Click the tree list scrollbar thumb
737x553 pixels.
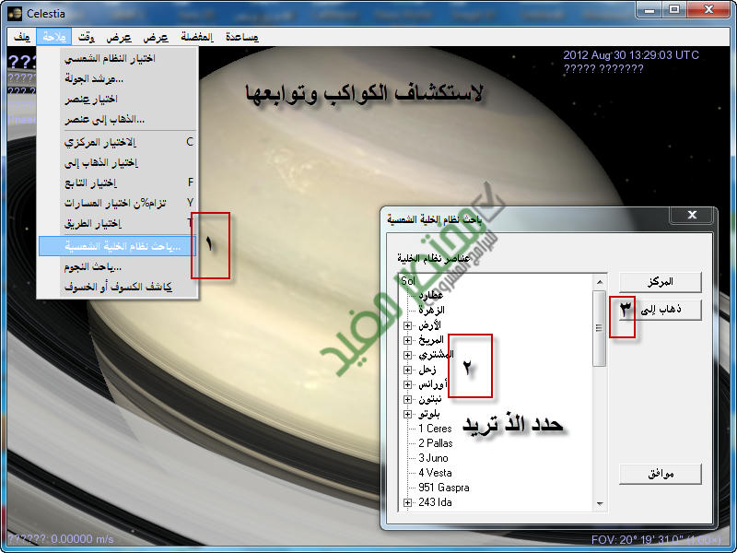600,328
